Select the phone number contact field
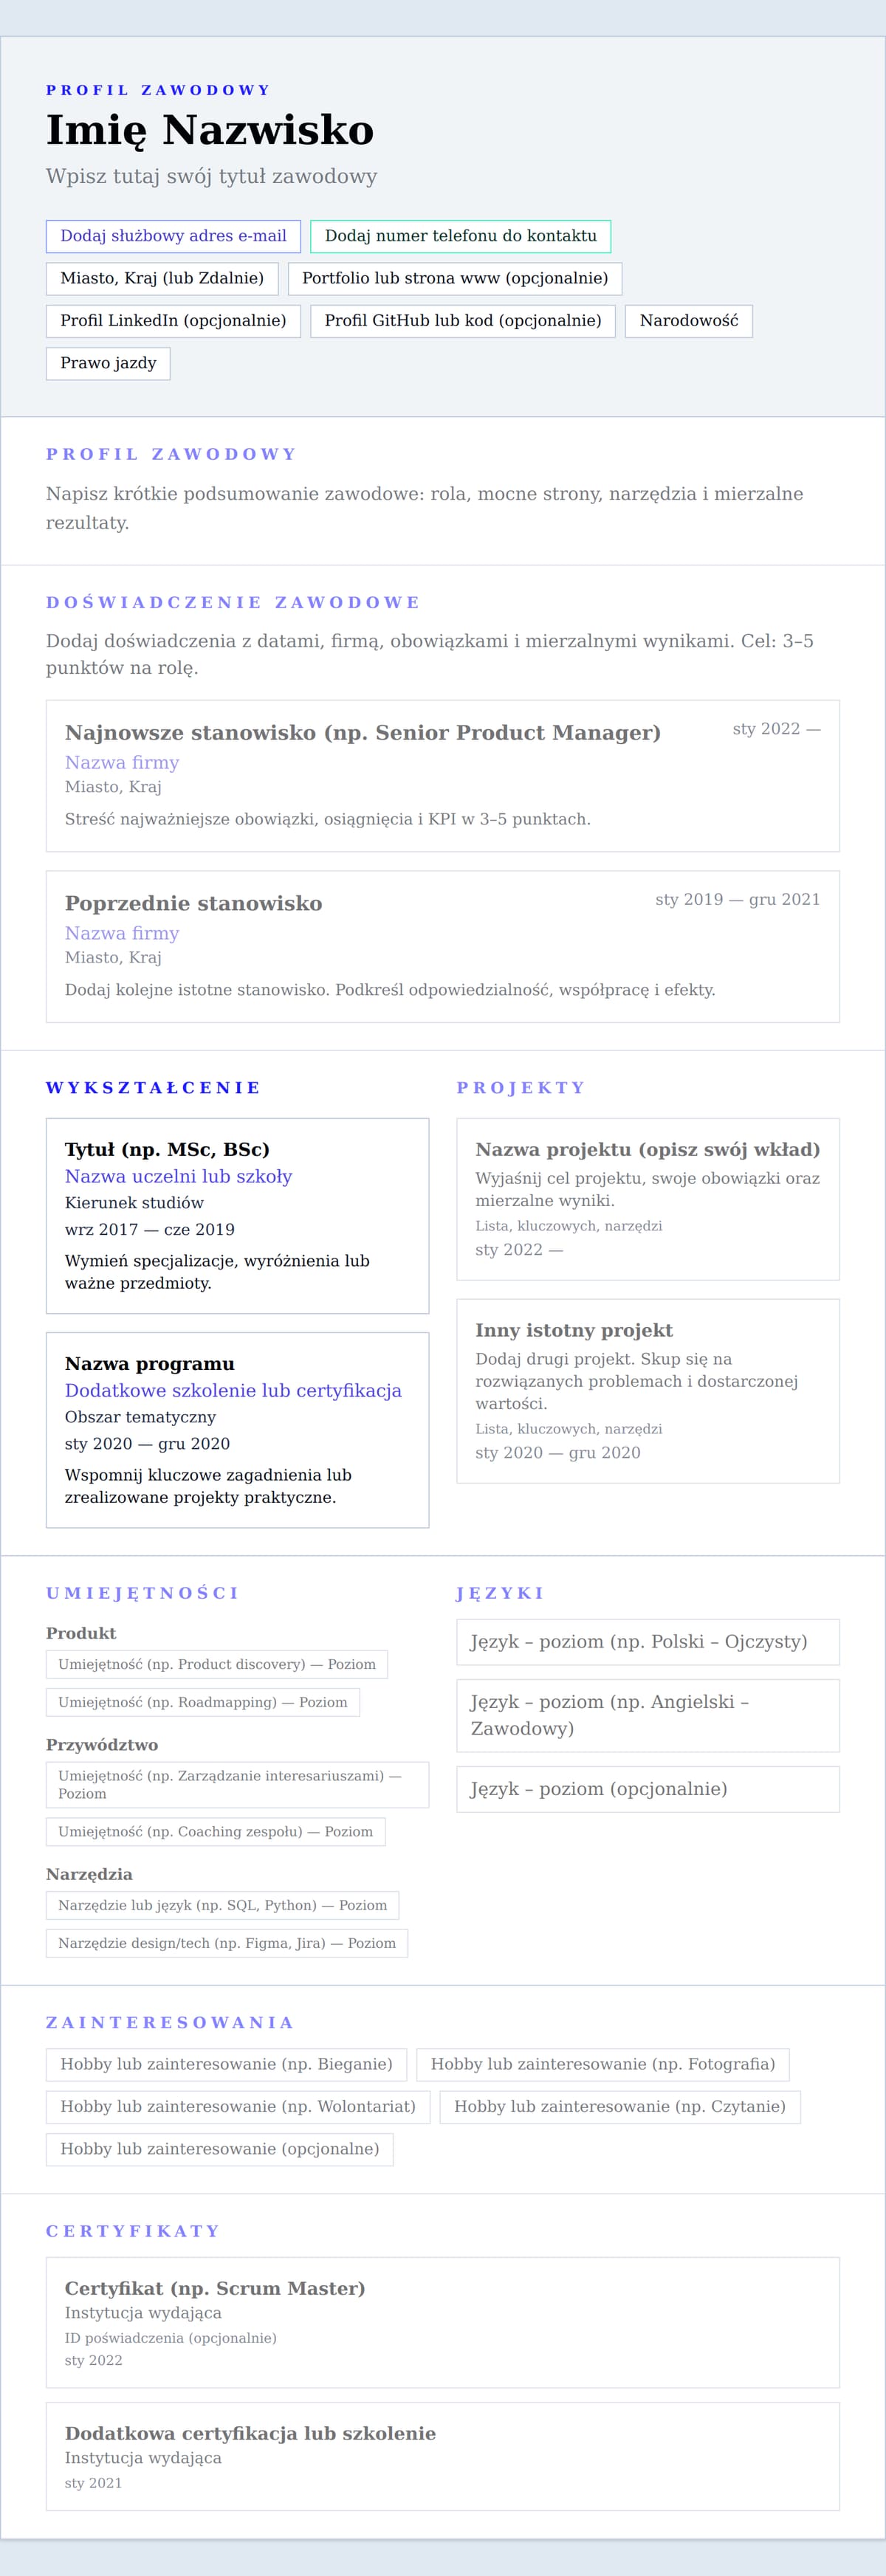Viewport: 886px width, 2576px height. coord(460,236)
